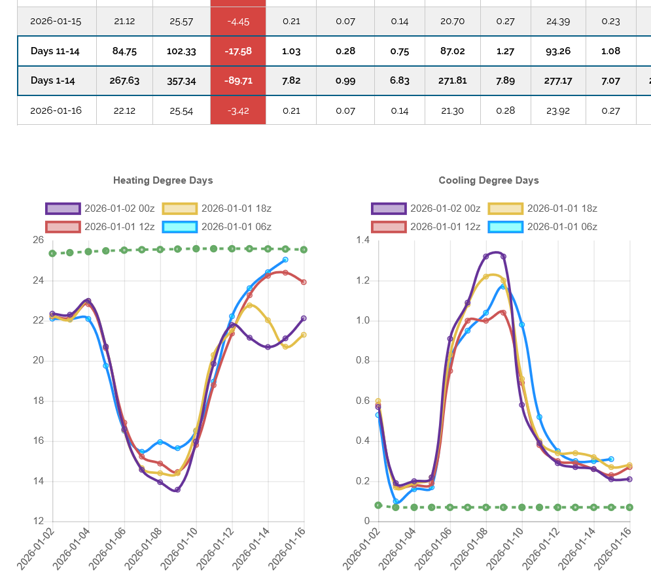Screen dimensions: 651x583
Task: Select the Days 1-14 row label
Action: click(55, 80)
